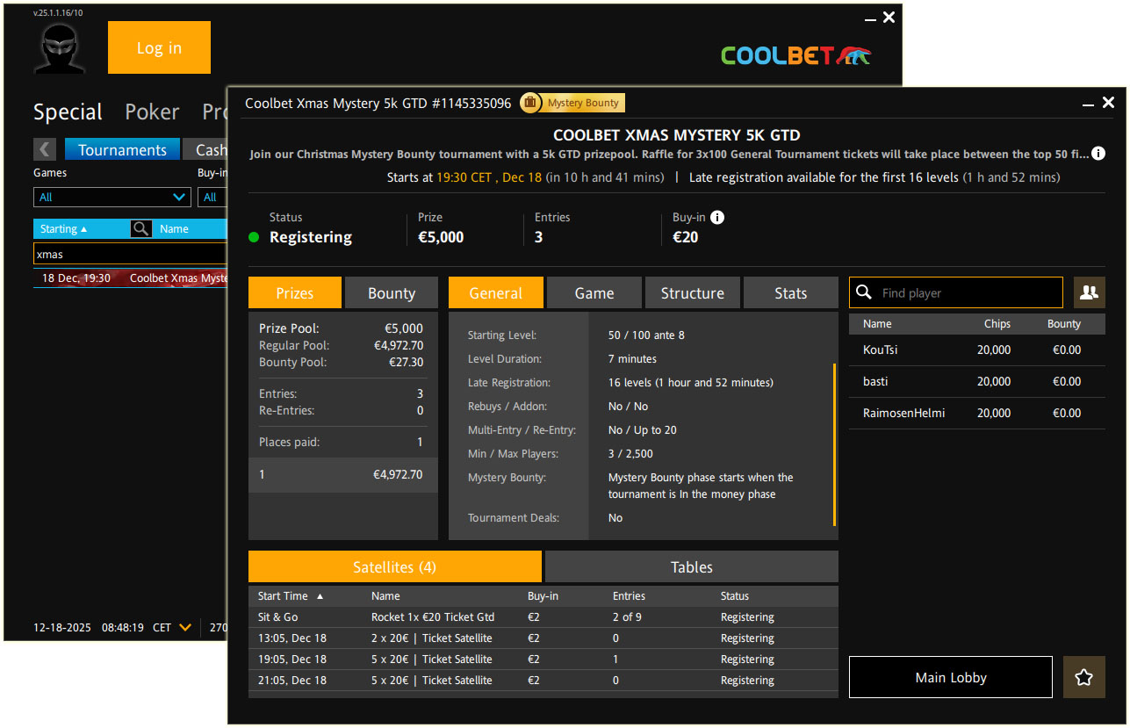Click the description info icon after the text

1098,154
